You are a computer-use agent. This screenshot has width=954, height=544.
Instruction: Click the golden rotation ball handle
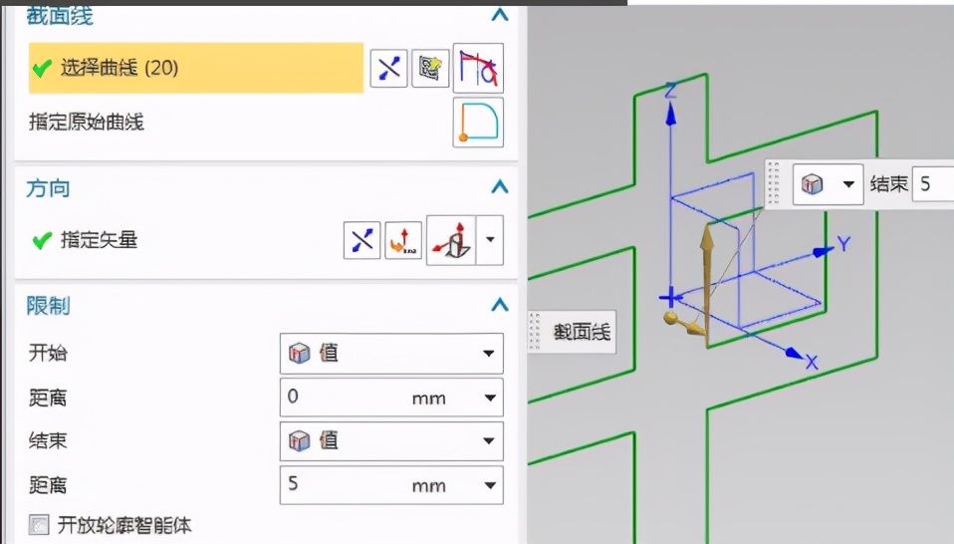pos(670,318)
